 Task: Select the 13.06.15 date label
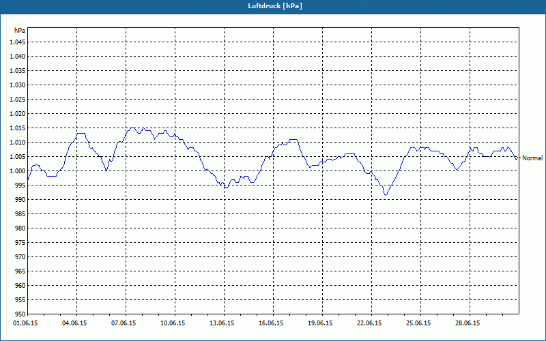222,323
